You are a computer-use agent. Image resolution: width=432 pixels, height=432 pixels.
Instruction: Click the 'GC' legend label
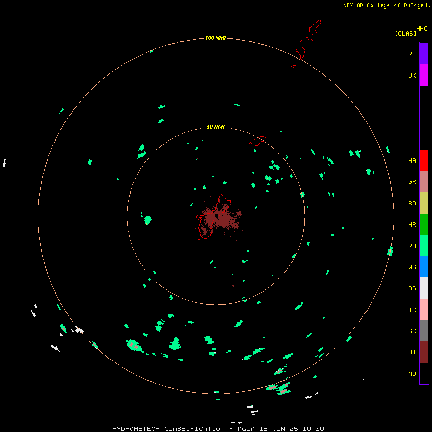click(x=412, y=331)
